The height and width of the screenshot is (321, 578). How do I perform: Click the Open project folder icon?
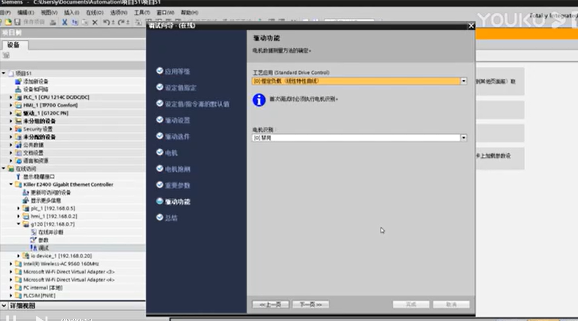pyautogui.click(x=8, y=22)
